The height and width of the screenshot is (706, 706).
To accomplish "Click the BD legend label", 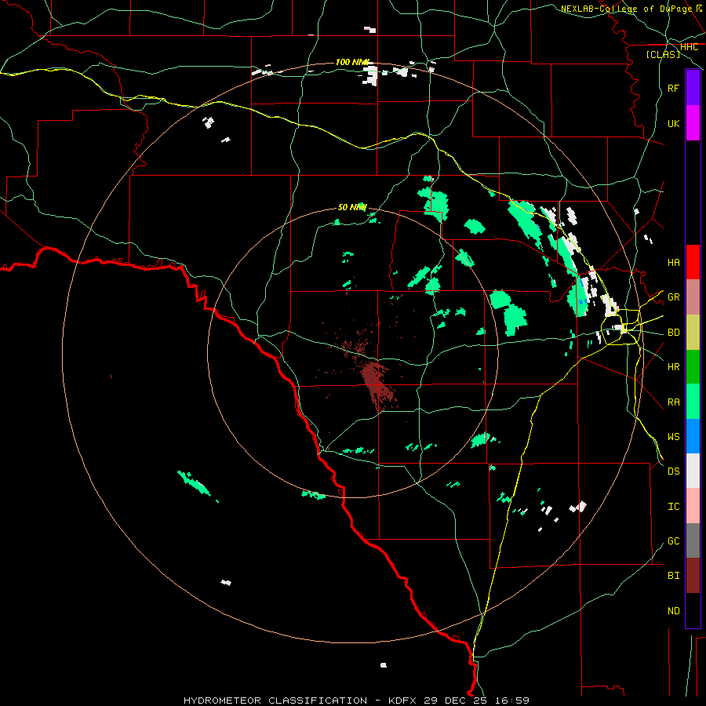I will (673, 333).
